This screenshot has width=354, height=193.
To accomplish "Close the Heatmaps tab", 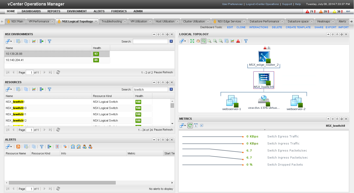I will point(333,21).
